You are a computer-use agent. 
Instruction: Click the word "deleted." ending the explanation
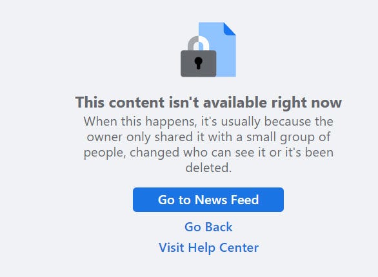[x=208, y=167]
